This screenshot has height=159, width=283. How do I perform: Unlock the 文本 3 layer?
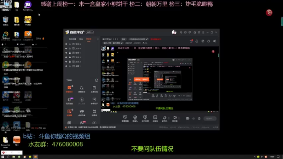click(70, 57)
